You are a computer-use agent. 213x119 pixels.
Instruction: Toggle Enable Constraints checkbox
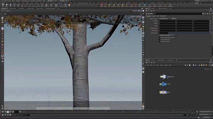pos(159,41)
